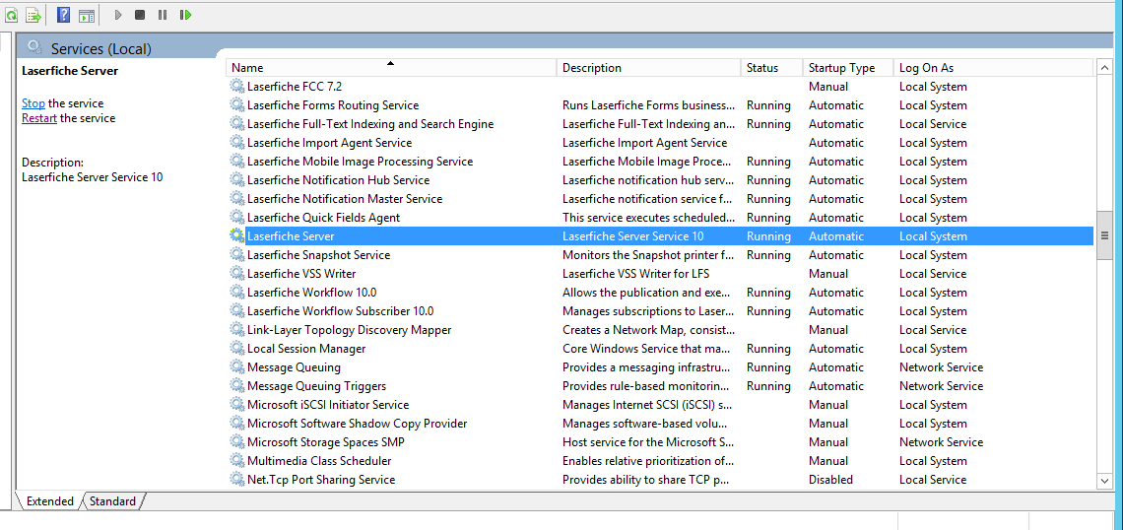The width and height of the screenshot is (1123, 530).
Task: Click 'Laserfiche VSS Writer for LFS' description
Action: point(636,274)
